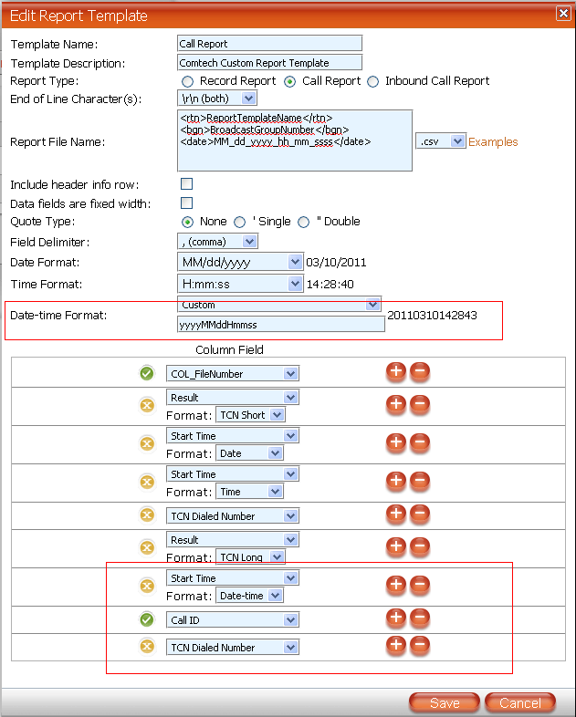The height and width of the screenshot is (717, 576).
Task: Click orange X icon on Start Time Time-format row
Action: pyautogui.click(x=147, y=482)
